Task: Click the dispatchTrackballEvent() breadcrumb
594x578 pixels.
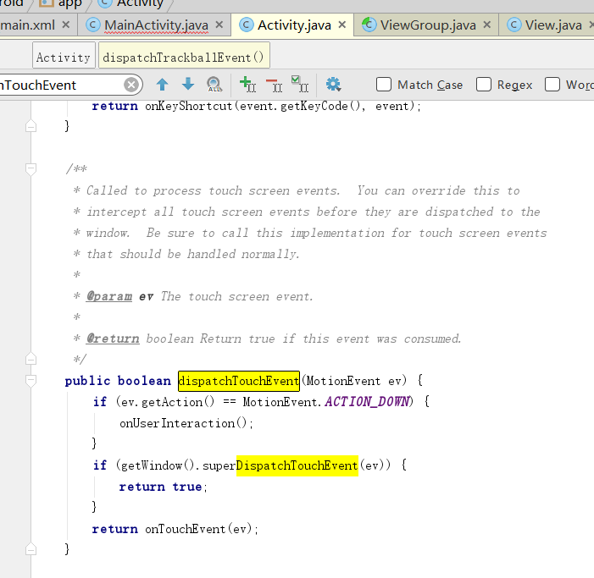Action: pyautogui.click(x=183, y=58)
